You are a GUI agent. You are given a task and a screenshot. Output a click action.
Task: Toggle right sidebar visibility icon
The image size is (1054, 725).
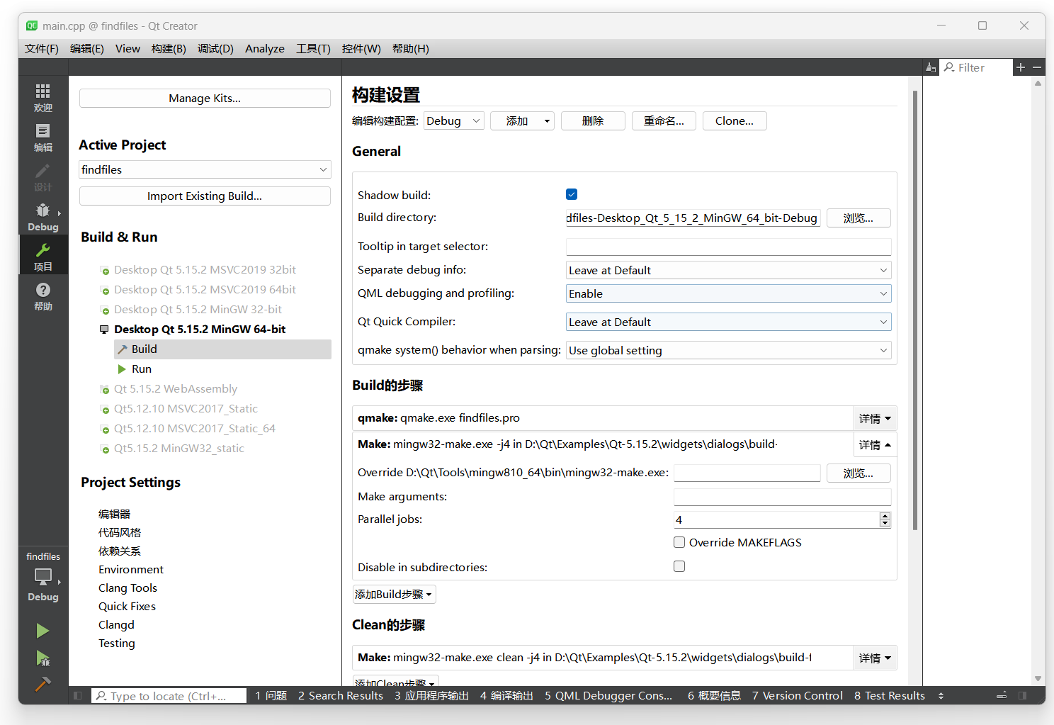click(x=1022, y=696)
